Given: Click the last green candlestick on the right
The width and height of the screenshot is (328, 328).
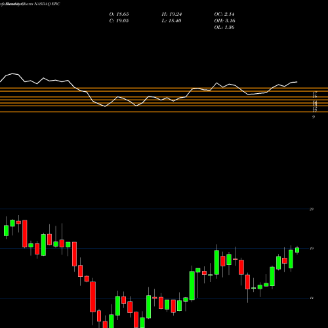Looking at the screenshot, I should [x=297, y=250].
